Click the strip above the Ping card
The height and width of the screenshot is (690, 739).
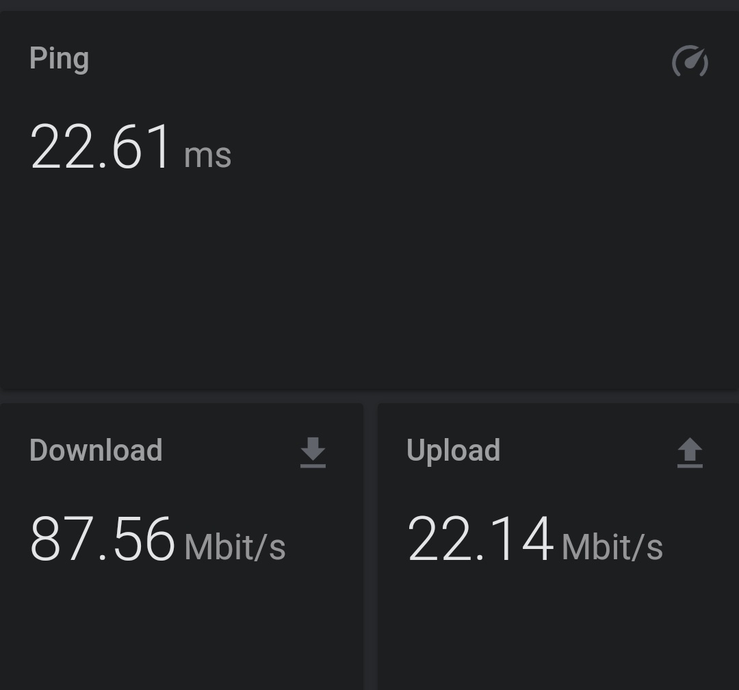(369, 5)
